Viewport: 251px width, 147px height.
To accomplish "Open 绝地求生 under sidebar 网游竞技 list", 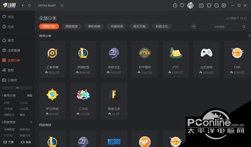I will click(25, 129).
